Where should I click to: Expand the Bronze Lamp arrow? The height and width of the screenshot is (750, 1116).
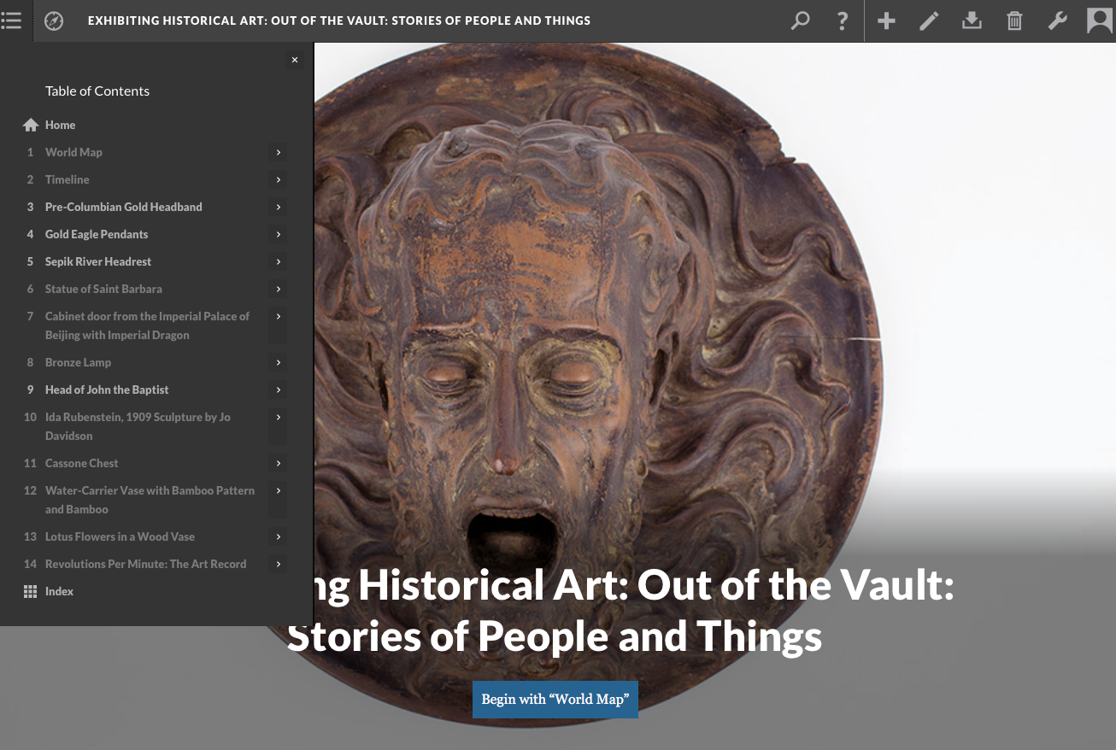tap(279, 362)
